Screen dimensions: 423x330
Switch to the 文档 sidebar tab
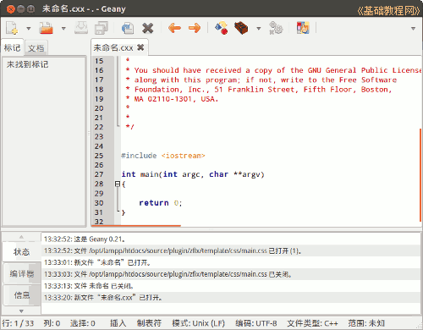click(36, 48)
